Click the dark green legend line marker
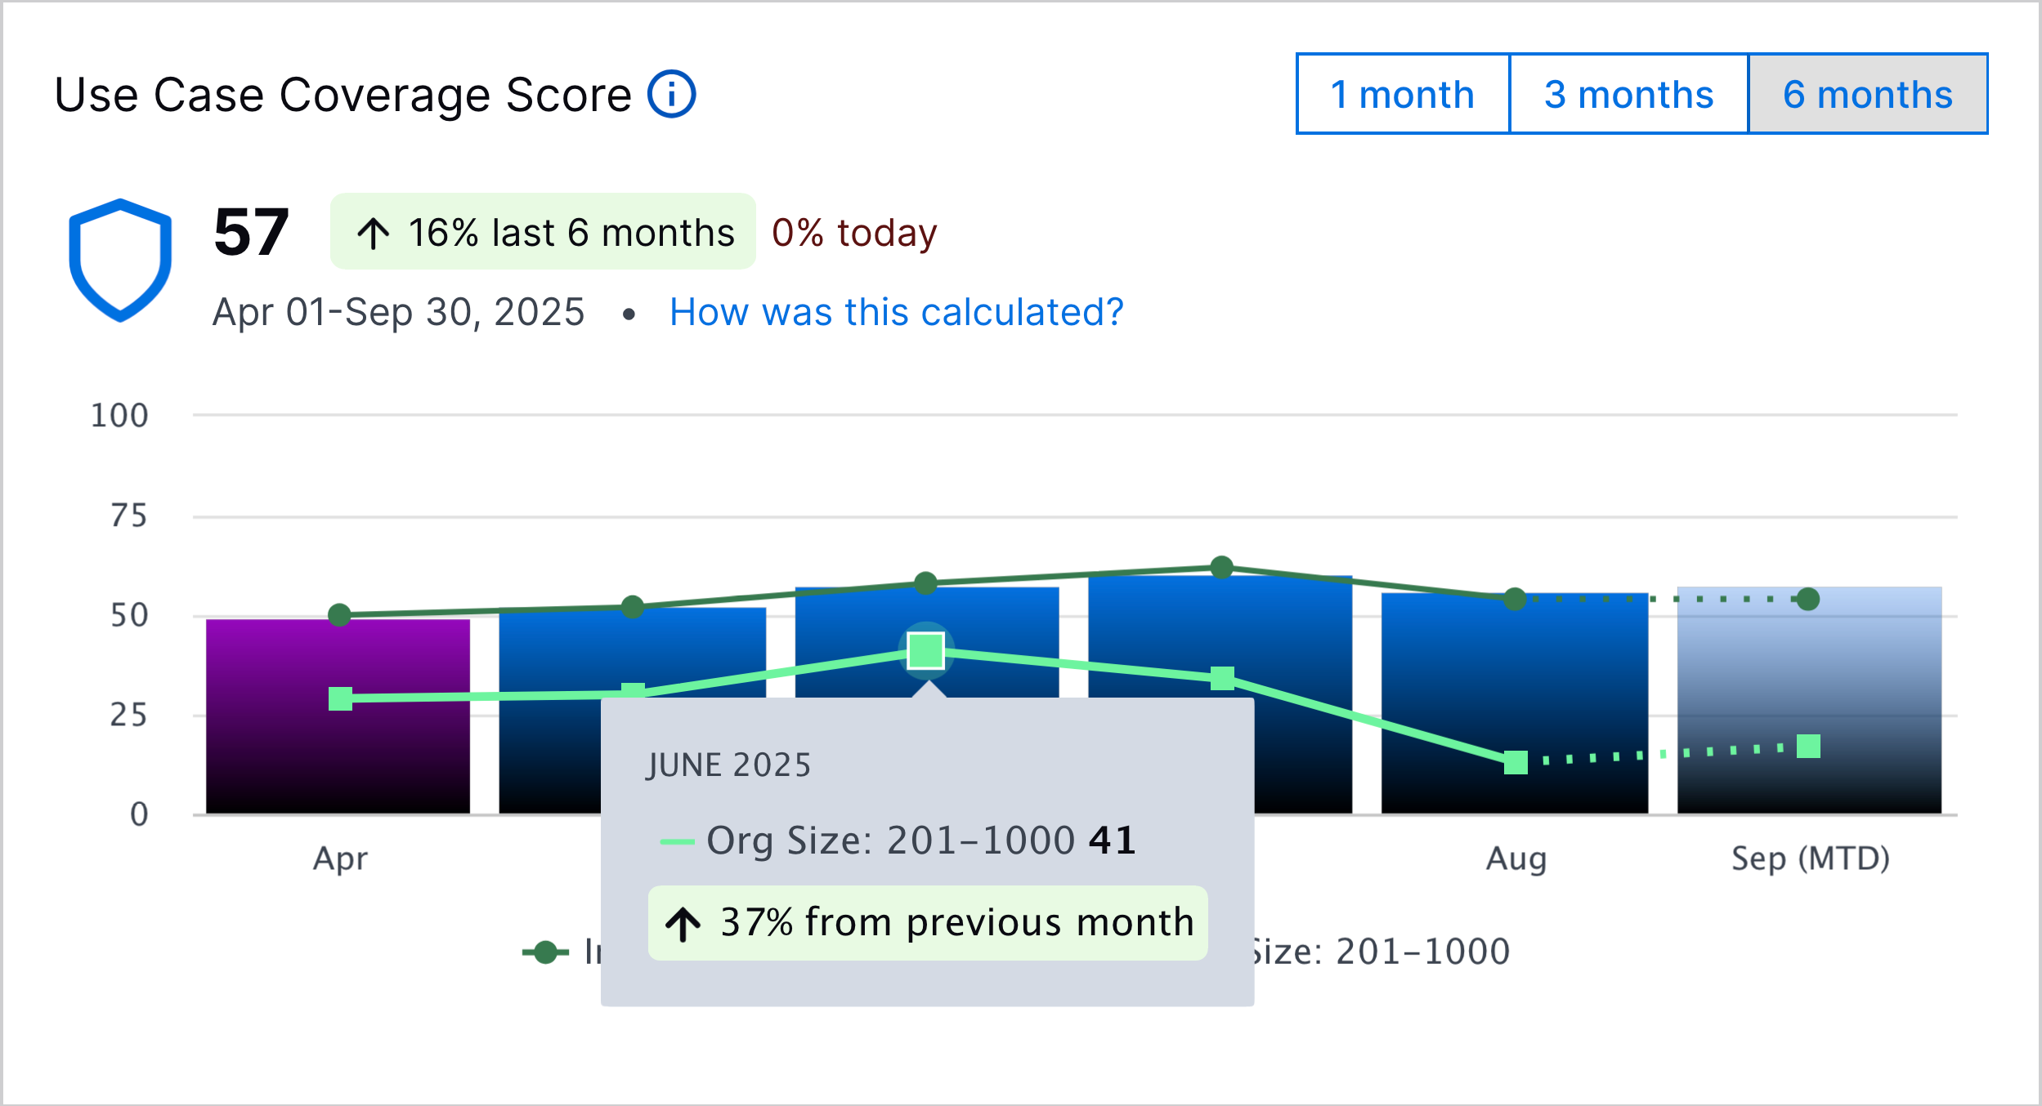The height and width of the screenshot is (1106, 2042). [x=545, y=952]
